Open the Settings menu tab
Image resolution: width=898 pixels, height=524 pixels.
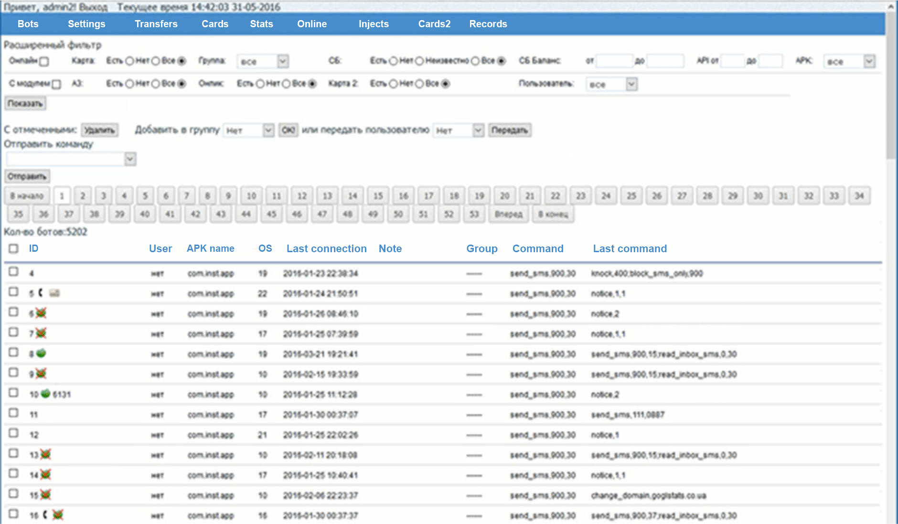pyautogui.click(x=86, y=24)
